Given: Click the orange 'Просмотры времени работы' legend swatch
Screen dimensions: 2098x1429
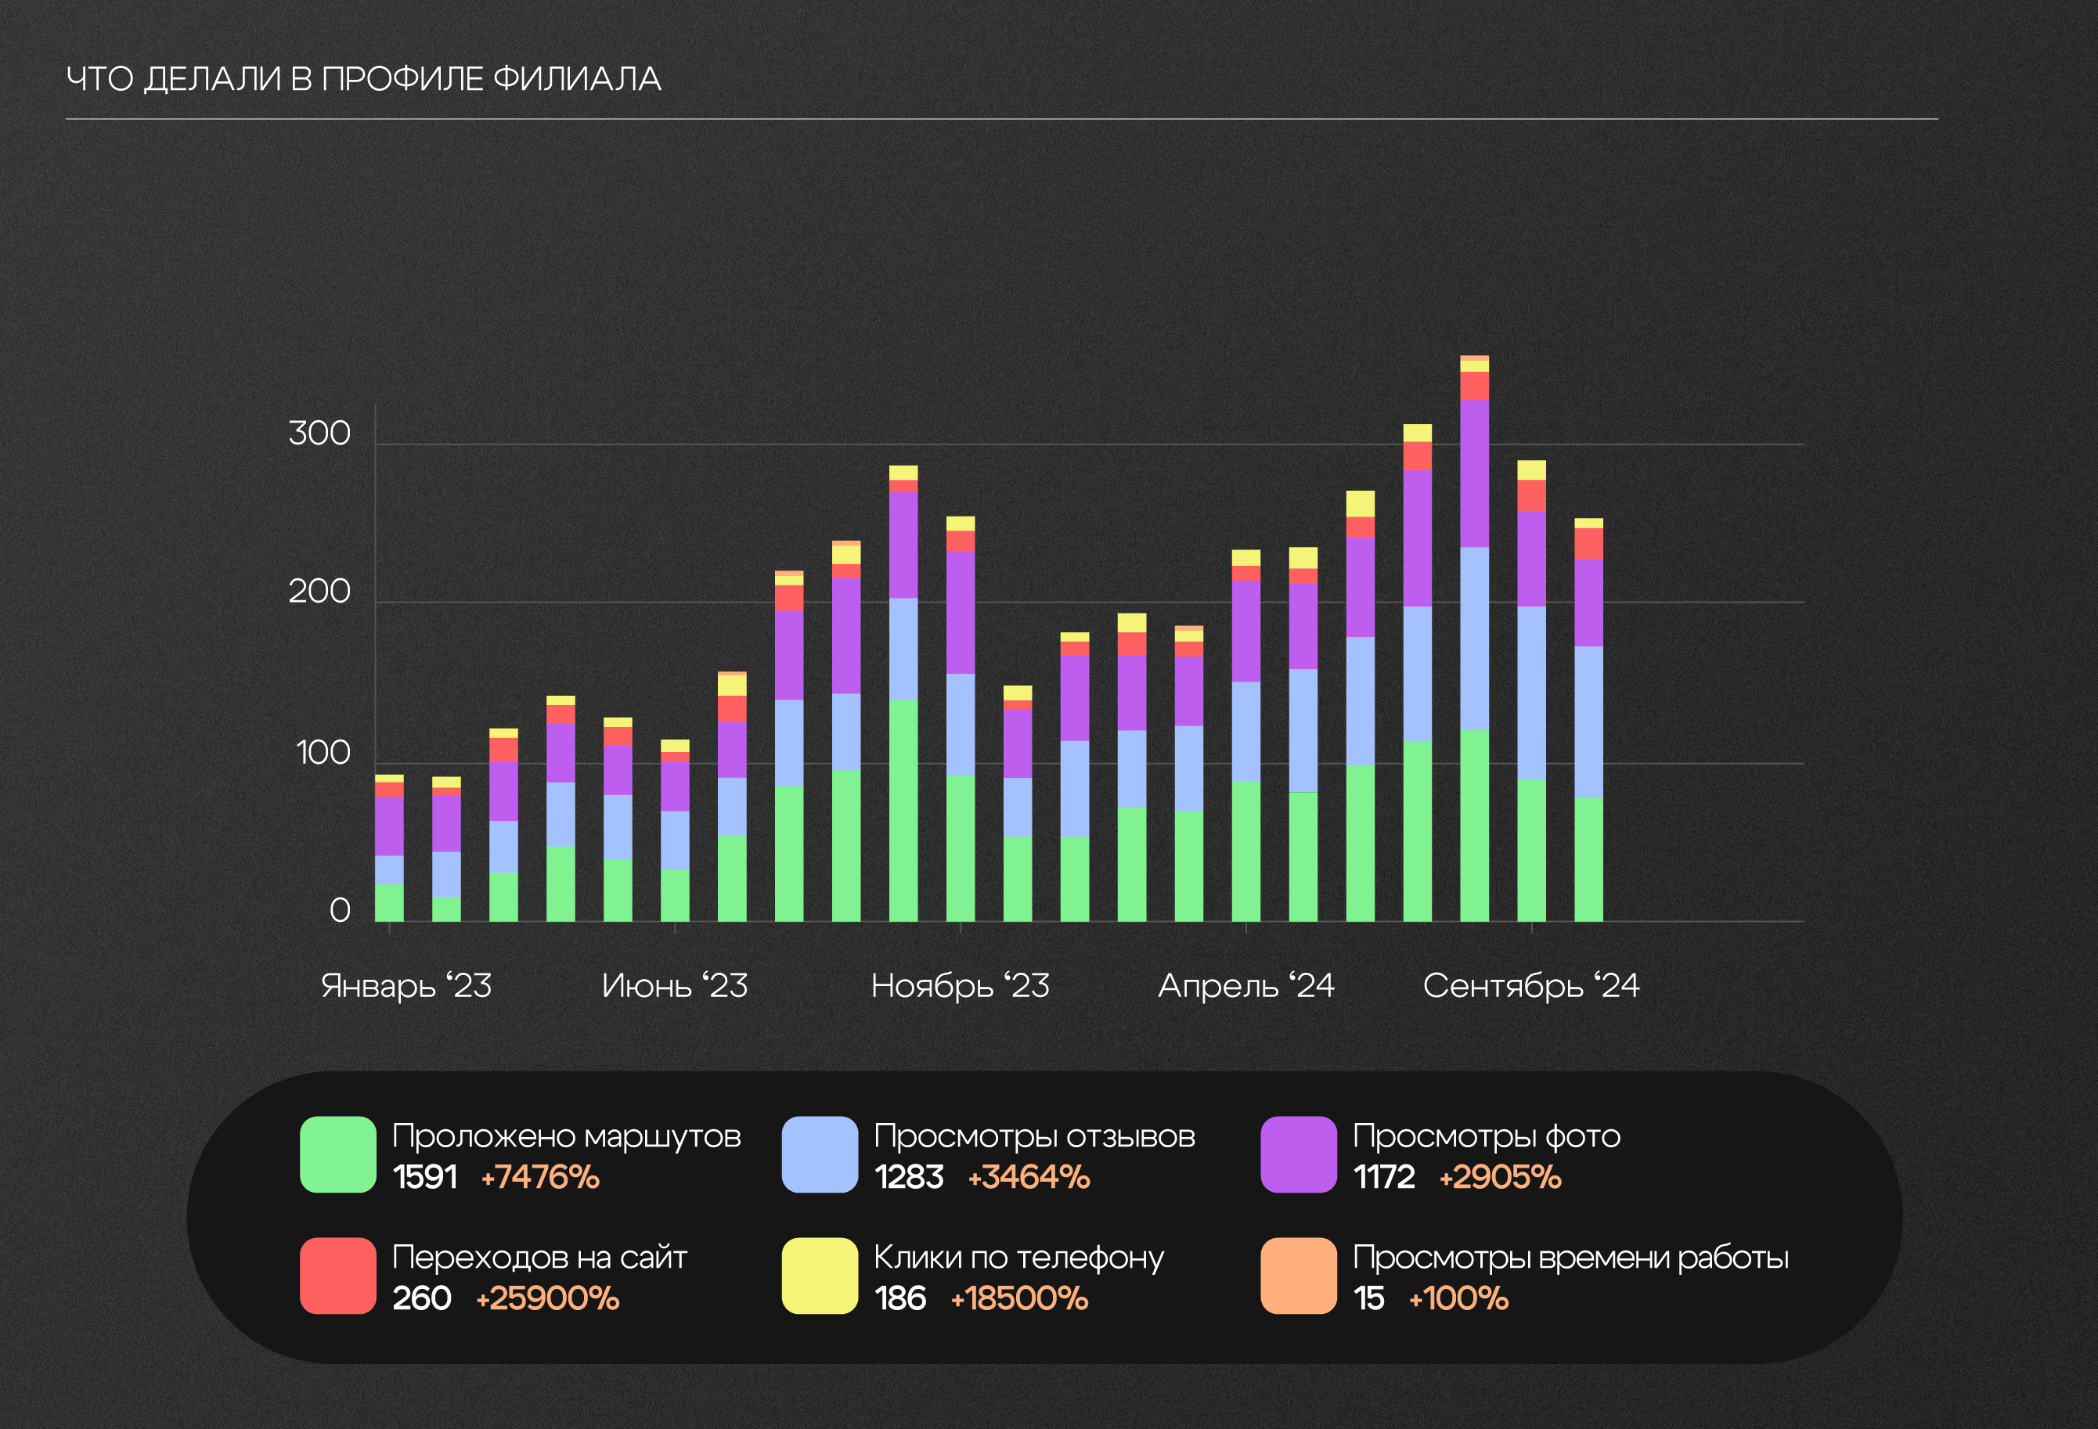Looking at the screenshot, I should [1298, 1276].
